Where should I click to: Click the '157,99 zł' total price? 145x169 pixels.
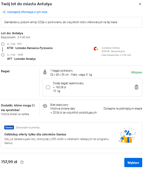click(9, 162)
